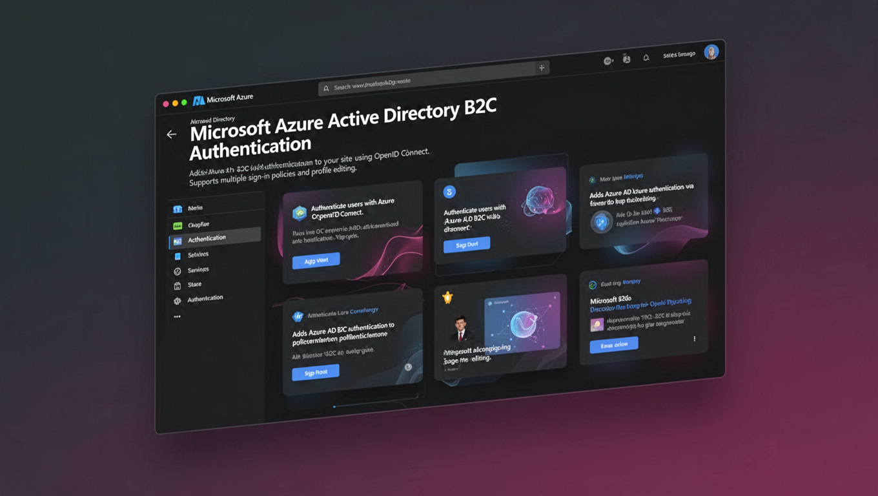Click the highlighted Authentication sidebar icon

click(178, 241)
